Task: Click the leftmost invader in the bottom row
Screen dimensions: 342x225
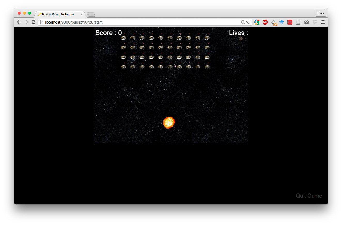Action: (x=123, y=67)
